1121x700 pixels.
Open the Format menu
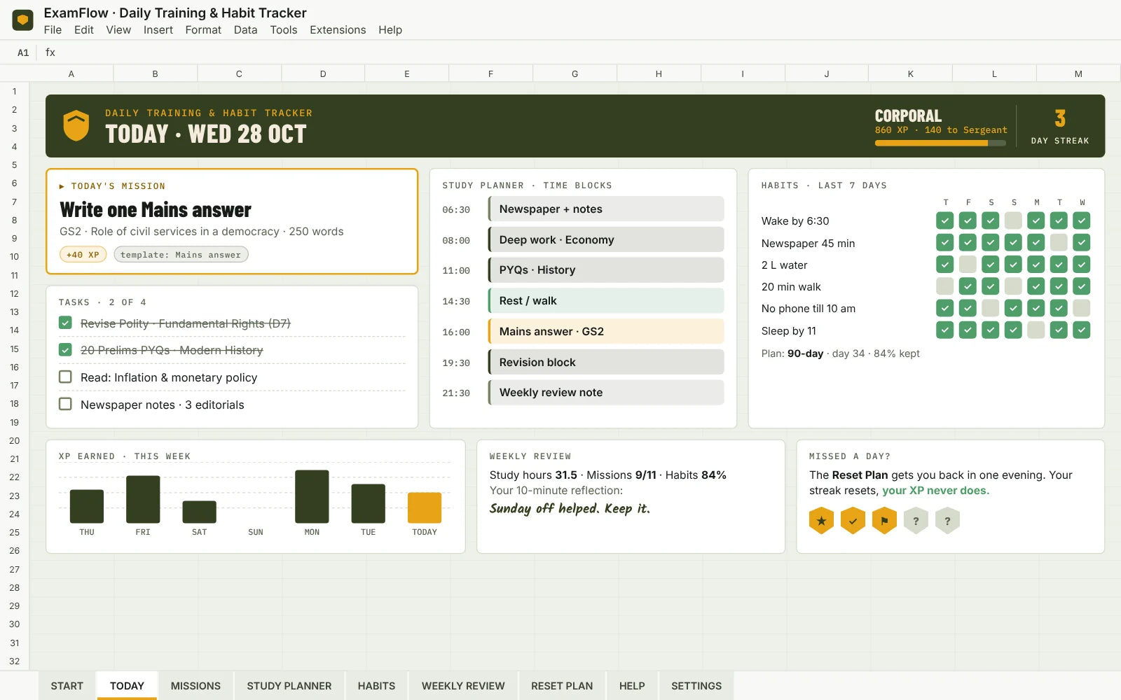pos(203,30)
